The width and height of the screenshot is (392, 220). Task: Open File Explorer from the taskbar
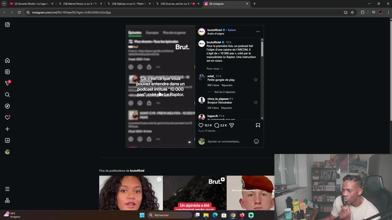pos(206,215)
